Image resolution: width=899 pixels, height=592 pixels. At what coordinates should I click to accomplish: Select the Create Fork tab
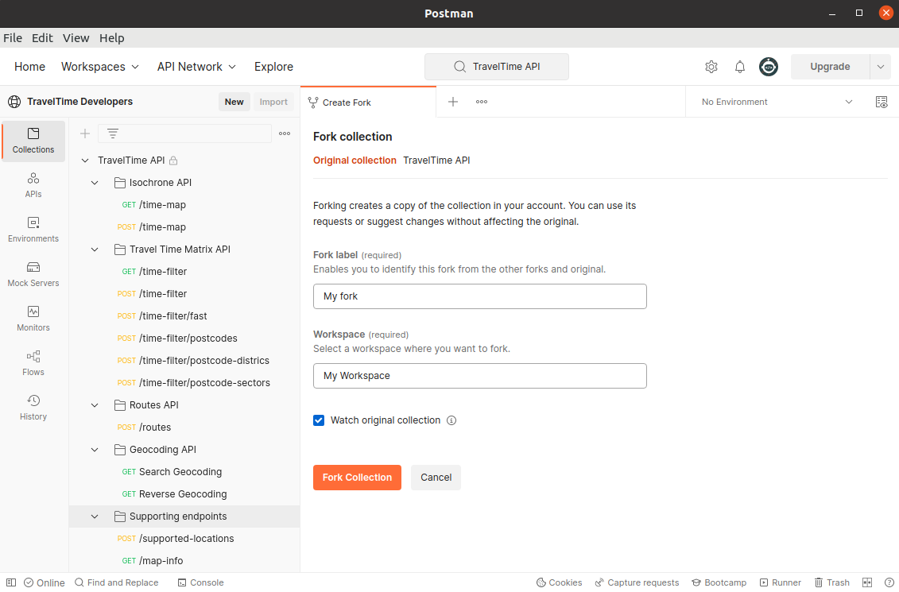coord(346,102)
